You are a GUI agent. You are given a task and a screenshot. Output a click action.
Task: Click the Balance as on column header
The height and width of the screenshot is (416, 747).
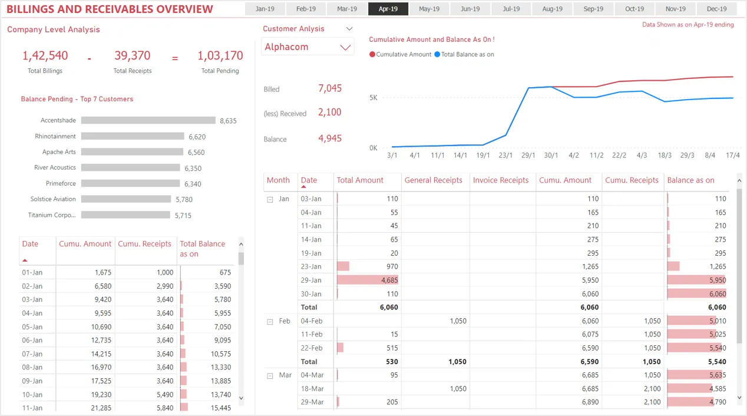690,180
